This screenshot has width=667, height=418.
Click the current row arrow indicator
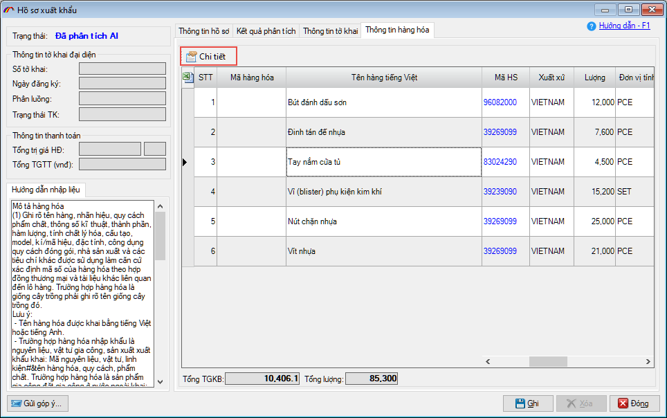click(185, 162)
